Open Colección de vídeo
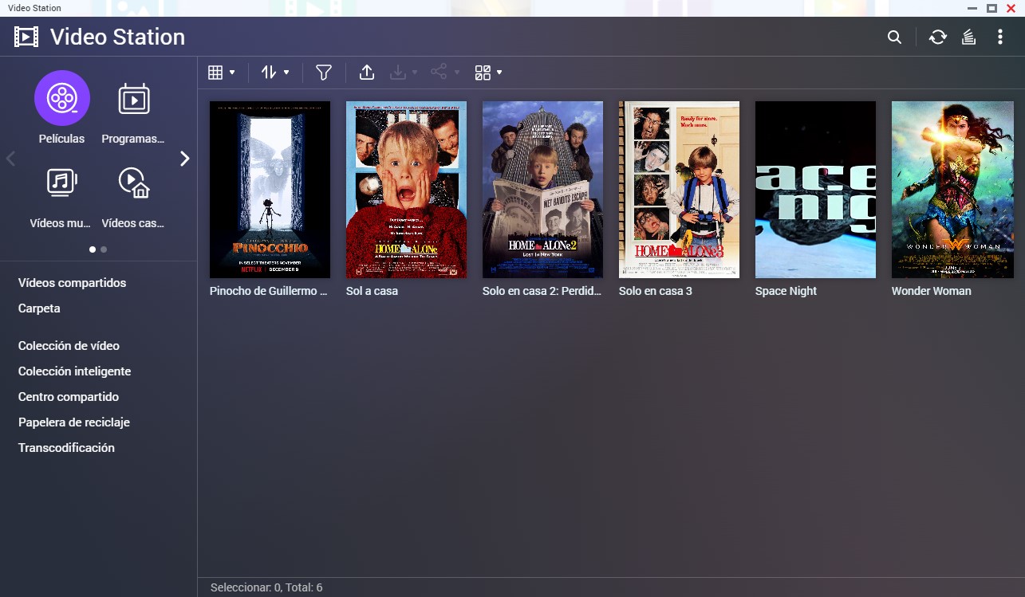The image size is (1025, 597). click(69, 346)
